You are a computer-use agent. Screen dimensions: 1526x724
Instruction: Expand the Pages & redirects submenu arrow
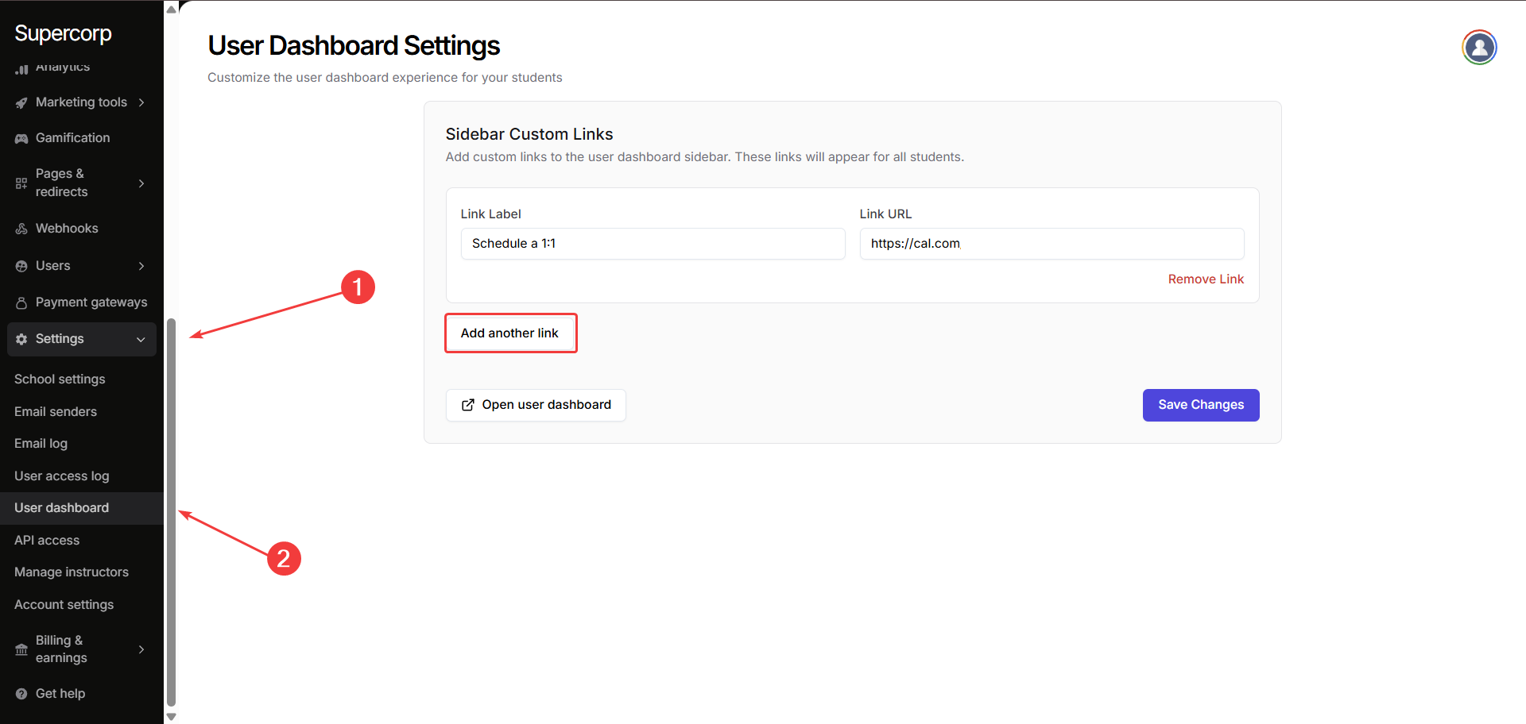tap(141, 183)
